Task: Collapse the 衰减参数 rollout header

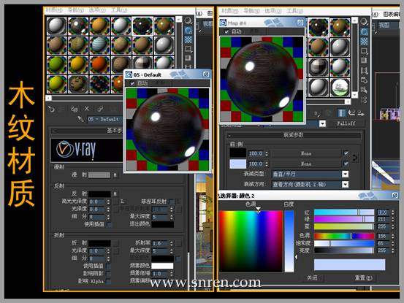Action: click(294, 134)
